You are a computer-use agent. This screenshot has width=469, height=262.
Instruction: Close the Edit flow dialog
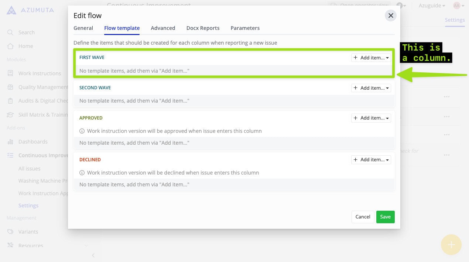[390, 15]
